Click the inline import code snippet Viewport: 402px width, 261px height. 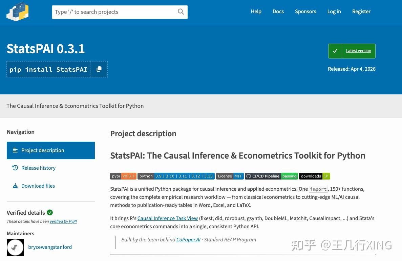point(318,189)
